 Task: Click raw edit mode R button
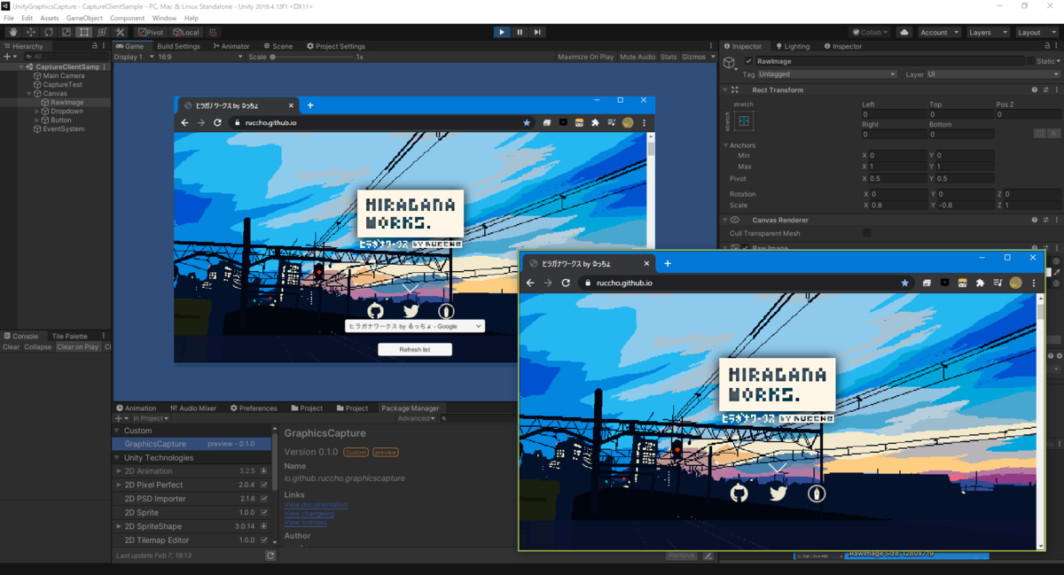point(1053,133)
